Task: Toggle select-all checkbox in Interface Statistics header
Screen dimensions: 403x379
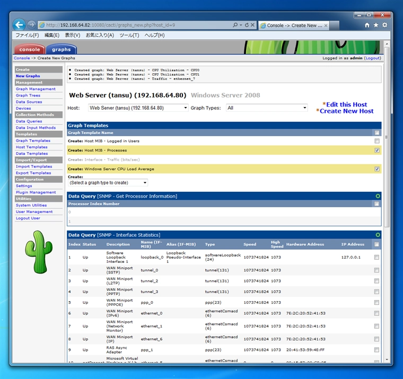Action: [x=376, y=244]
